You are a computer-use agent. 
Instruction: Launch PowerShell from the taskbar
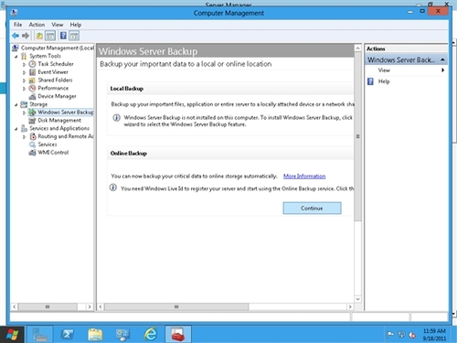coord(67,335)
